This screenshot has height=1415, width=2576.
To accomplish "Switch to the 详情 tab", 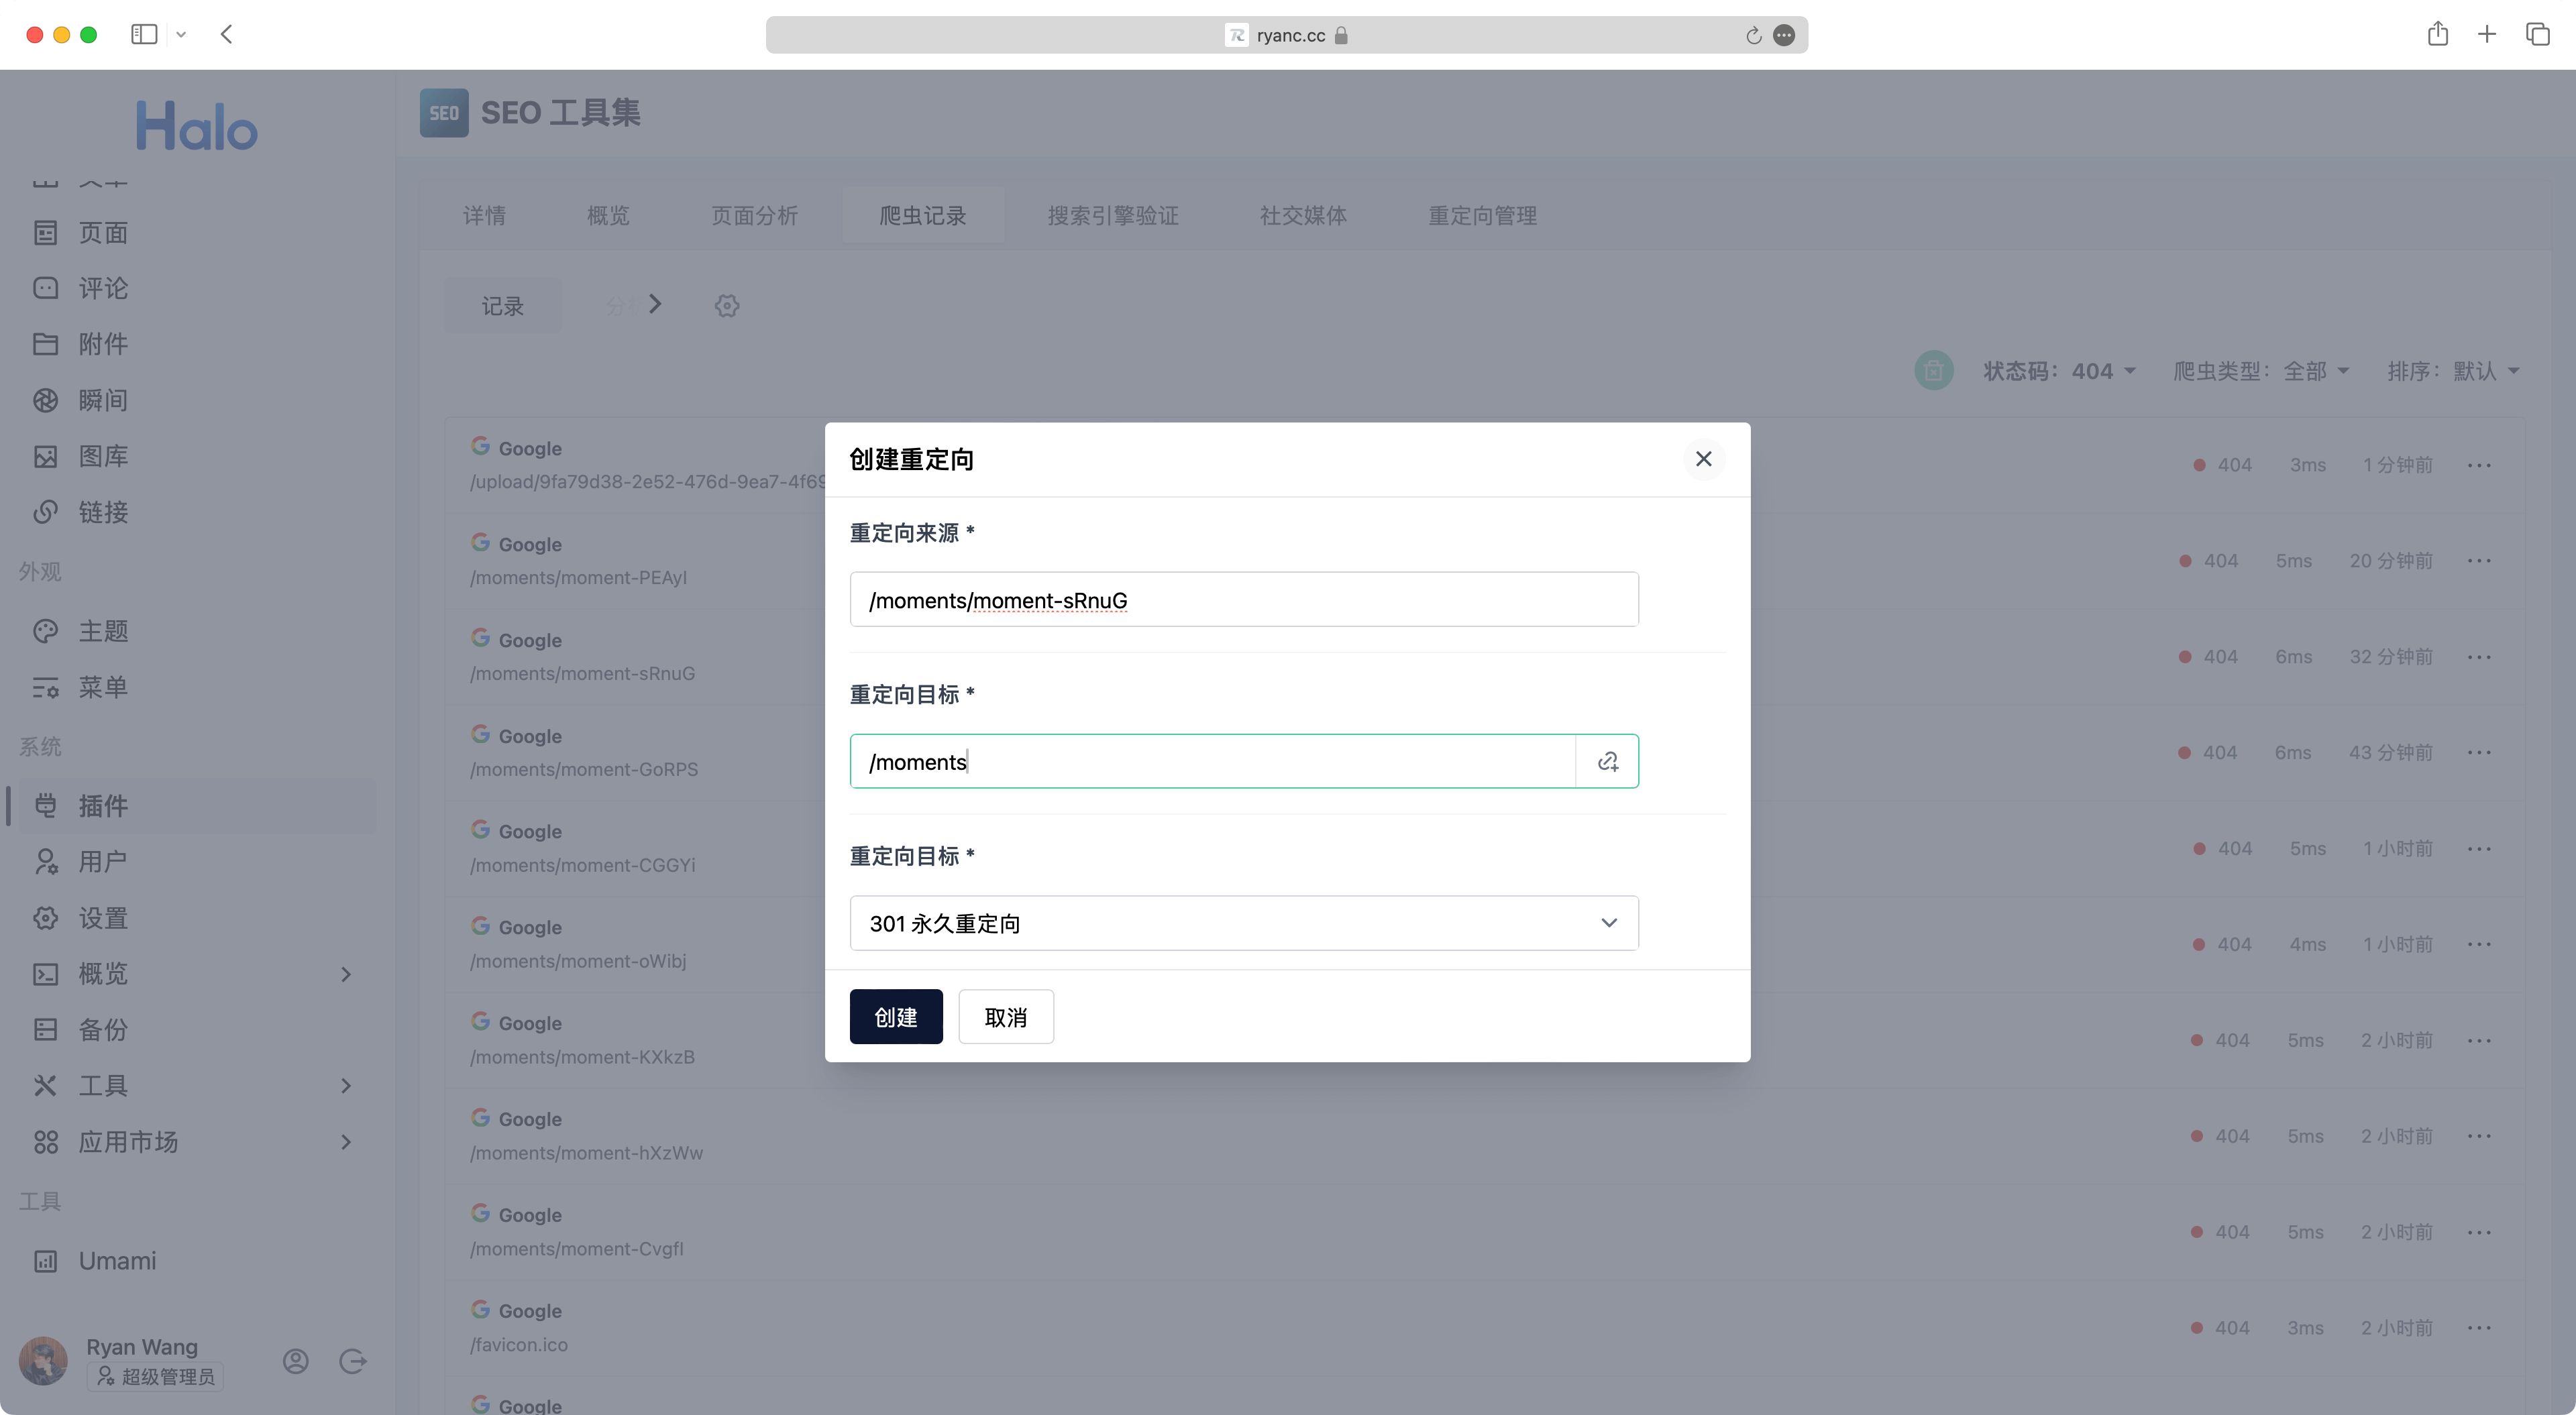I will [x=484, y=215].
